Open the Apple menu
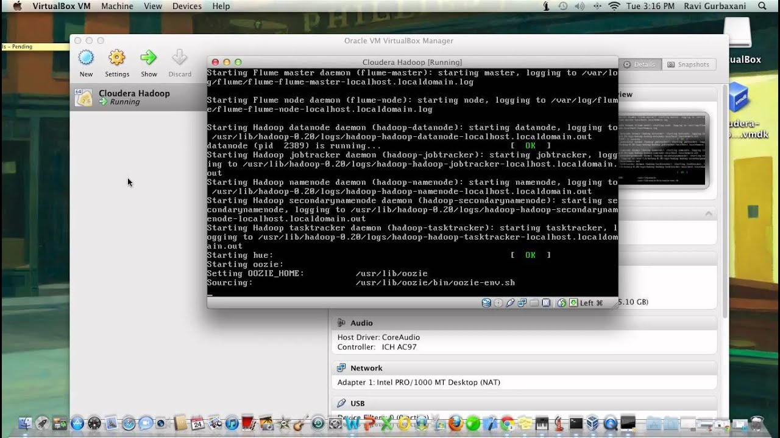 pyautogui.click(x=16, y=6)
